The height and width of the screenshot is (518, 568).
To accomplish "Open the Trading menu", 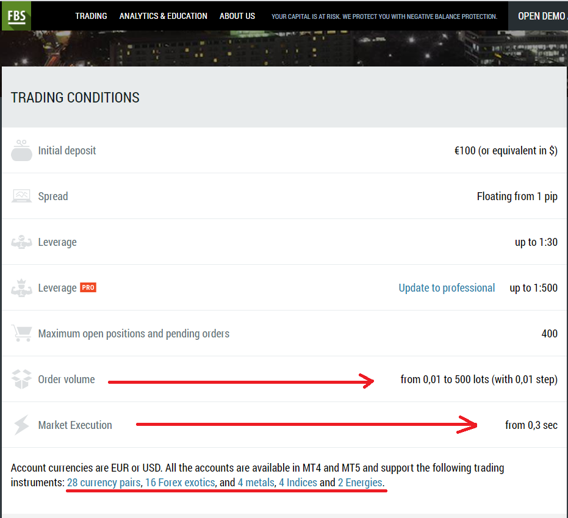I will tap(91, 16).
